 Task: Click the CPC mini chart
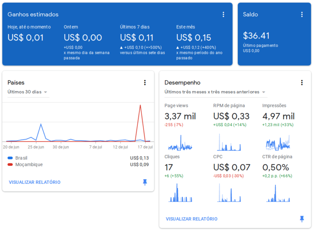pos(229,193)
